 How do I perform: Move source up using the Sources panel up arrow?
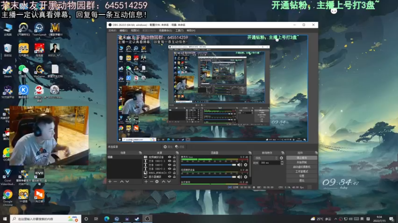pos(164,181)
